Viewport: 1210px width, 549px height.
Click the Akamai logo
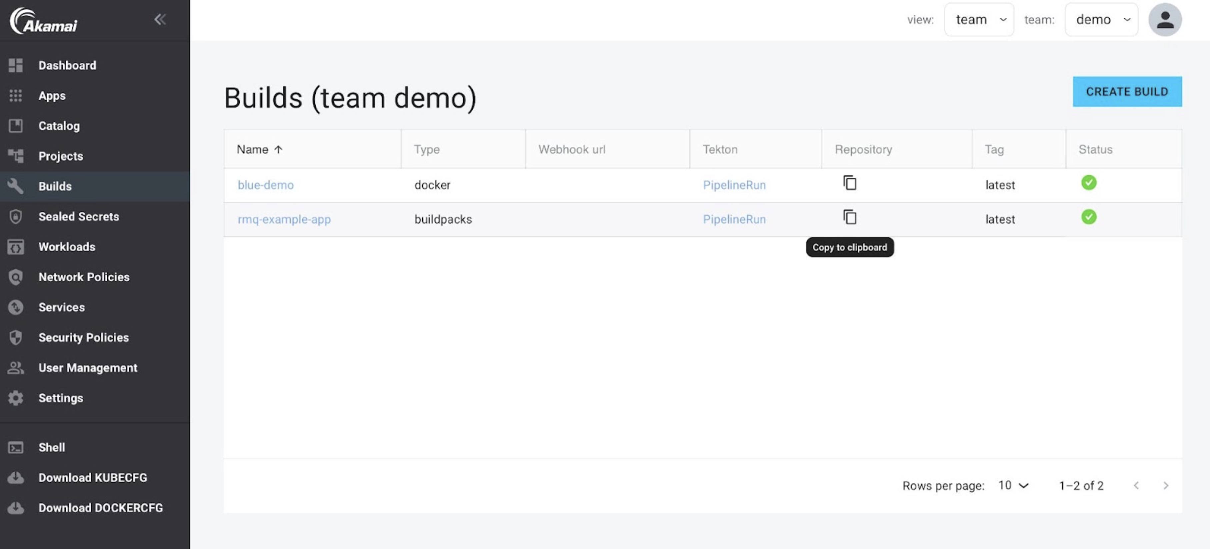click(44, 21)
